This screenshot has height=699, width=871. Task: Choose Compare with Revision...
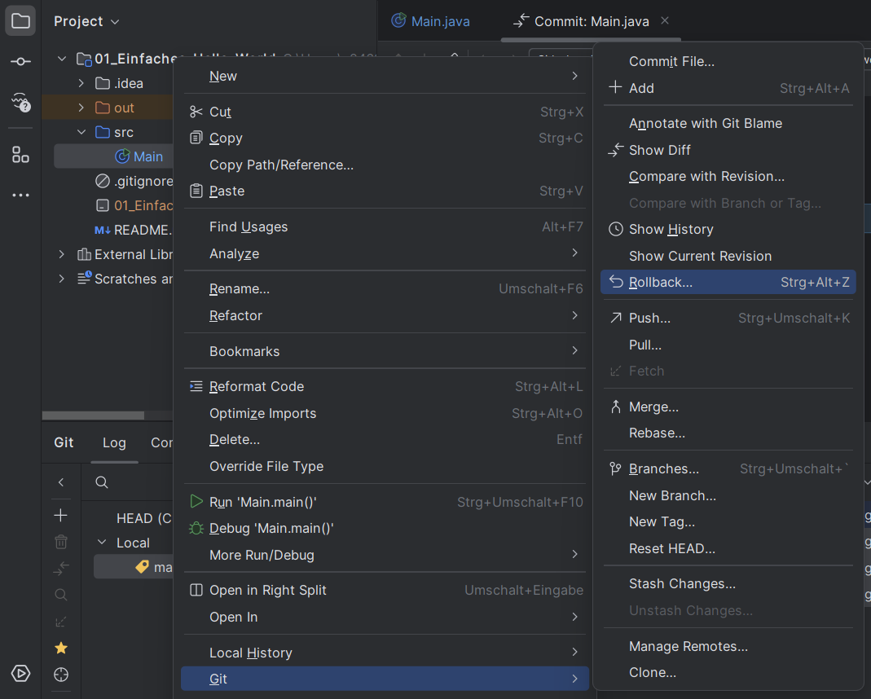point(728,176)
